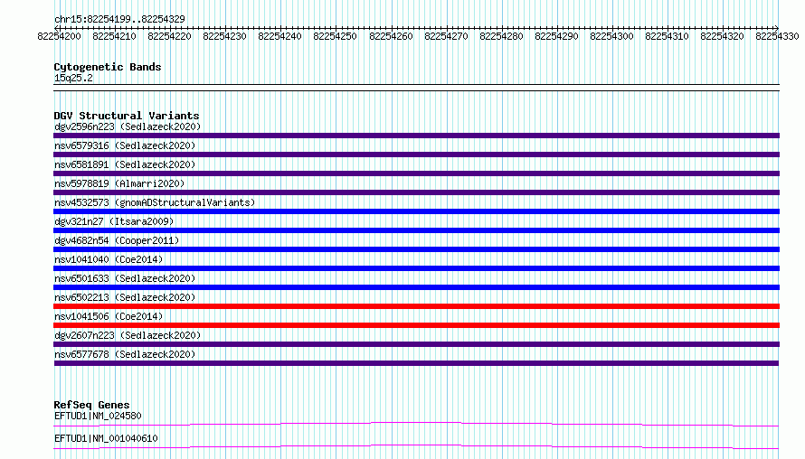Click the blue bar below nsv1041040
This screenshot has height=459, width=805.
pyautogui.click(x=416, y=268)
